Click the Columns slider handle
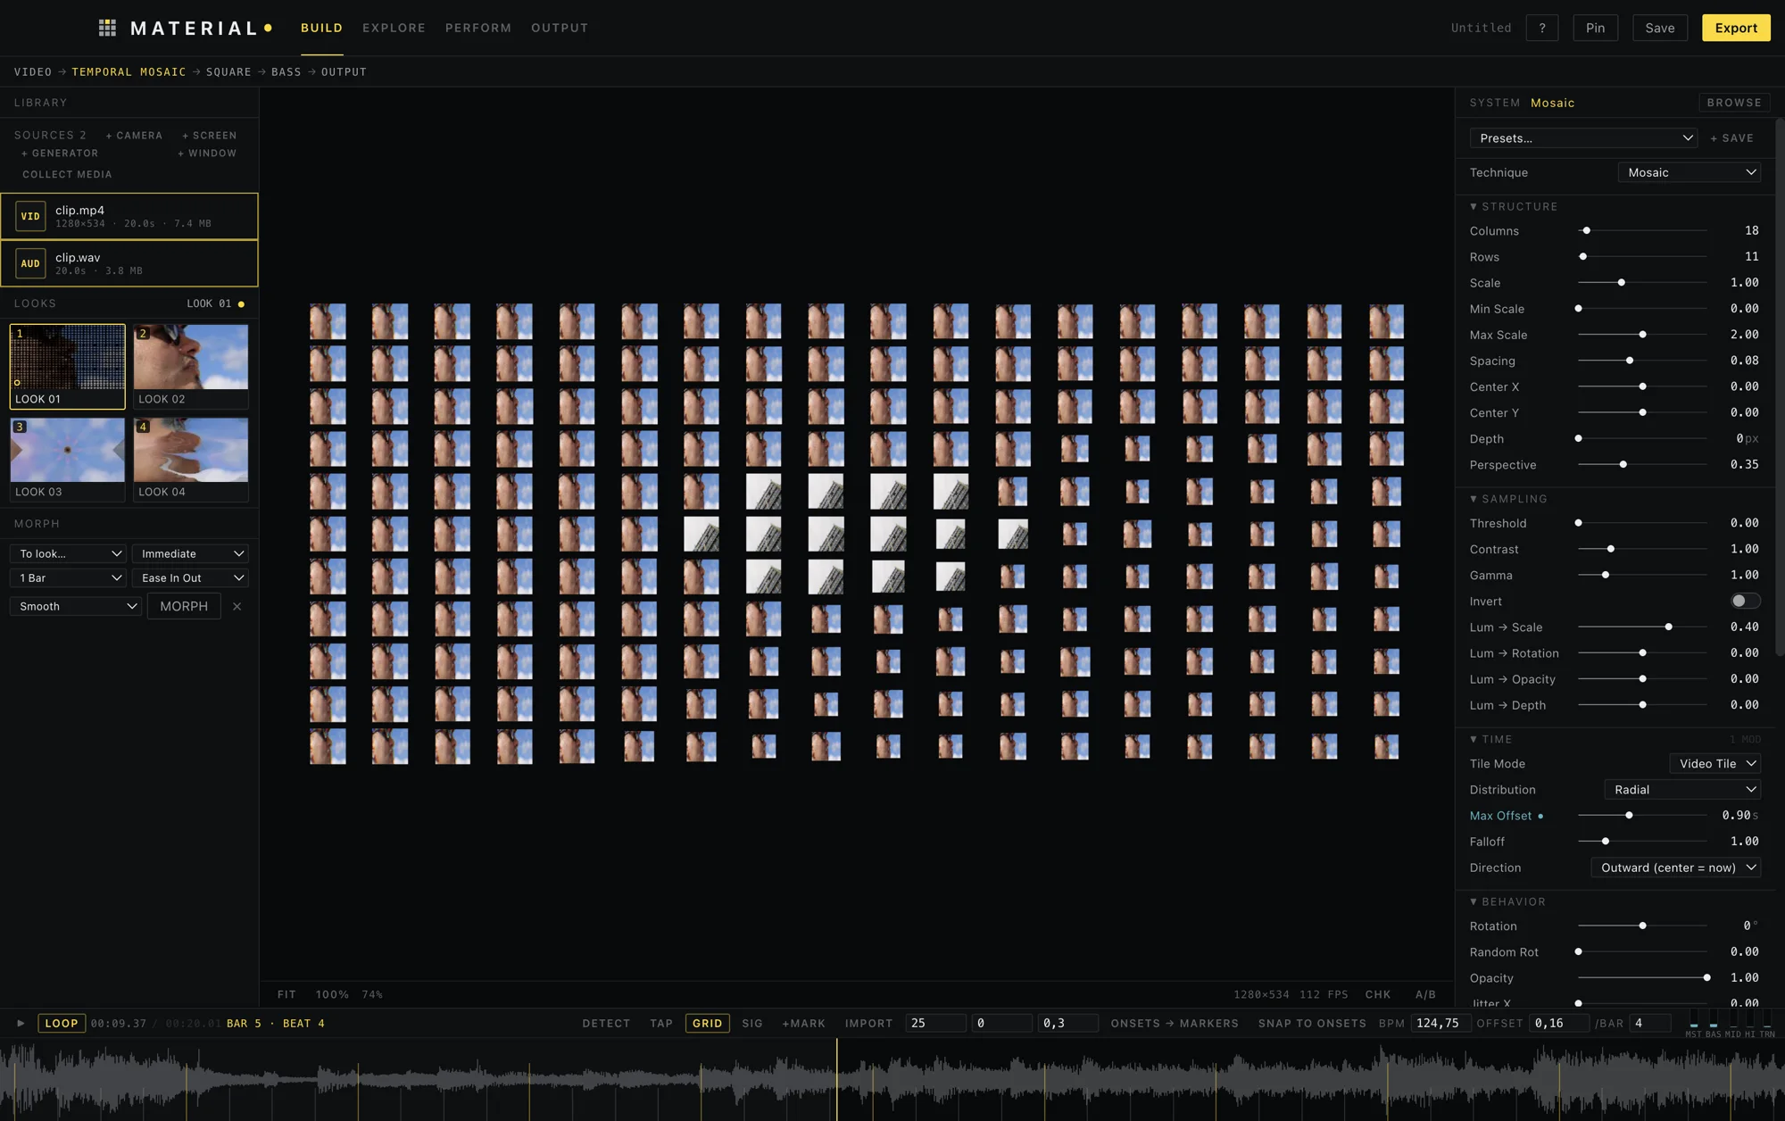 pos(1586,230)
